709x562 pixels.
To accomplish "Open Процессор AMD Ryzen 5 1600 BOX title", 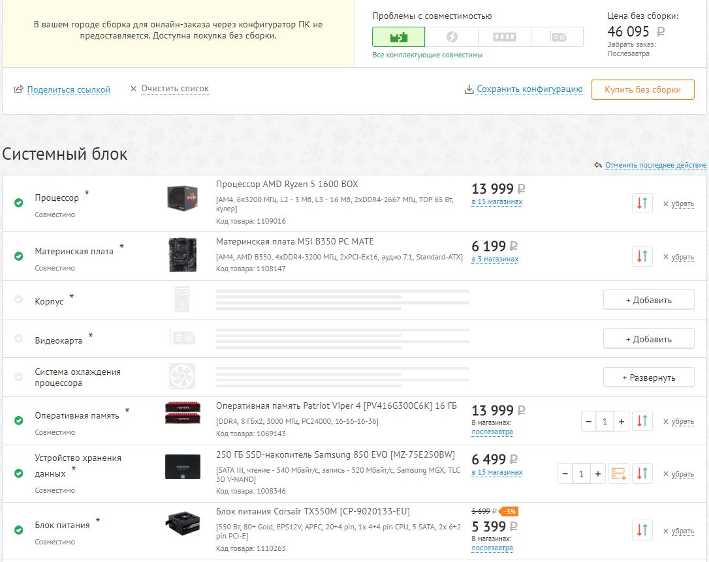I will click(287, 184).
